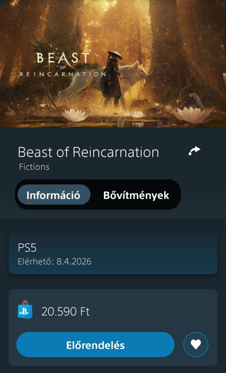
Task: Tap the price card background area
Action: click(x=113, y=327)
